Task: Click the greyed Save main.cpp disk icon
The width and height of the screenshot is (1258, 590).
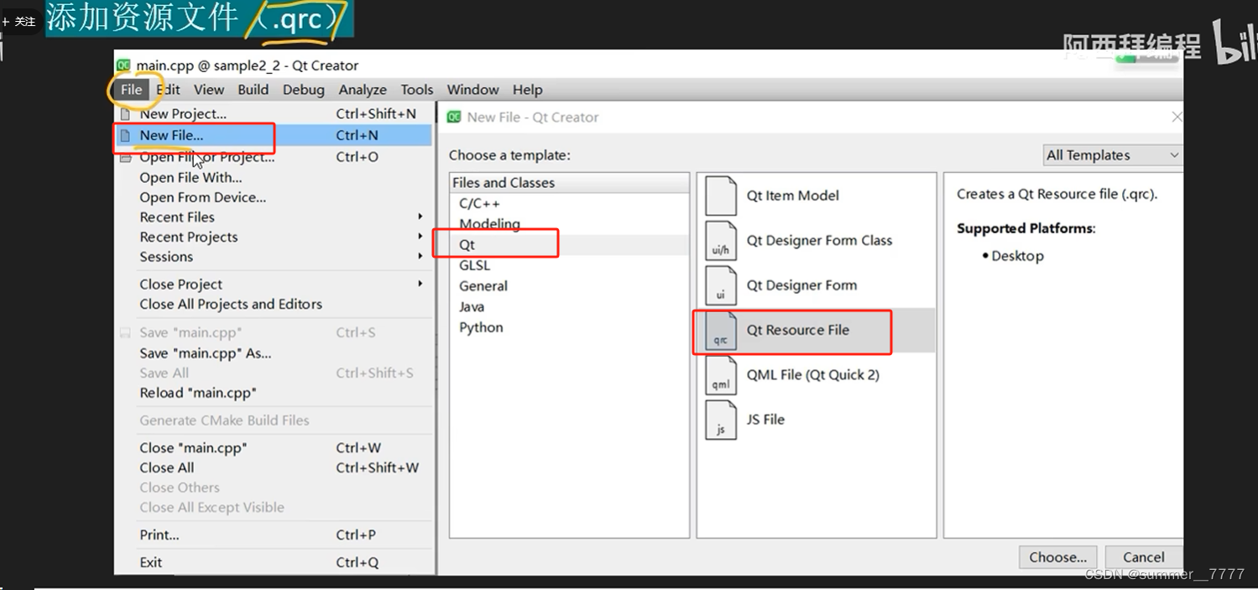Action: click(x=125, y=333)
